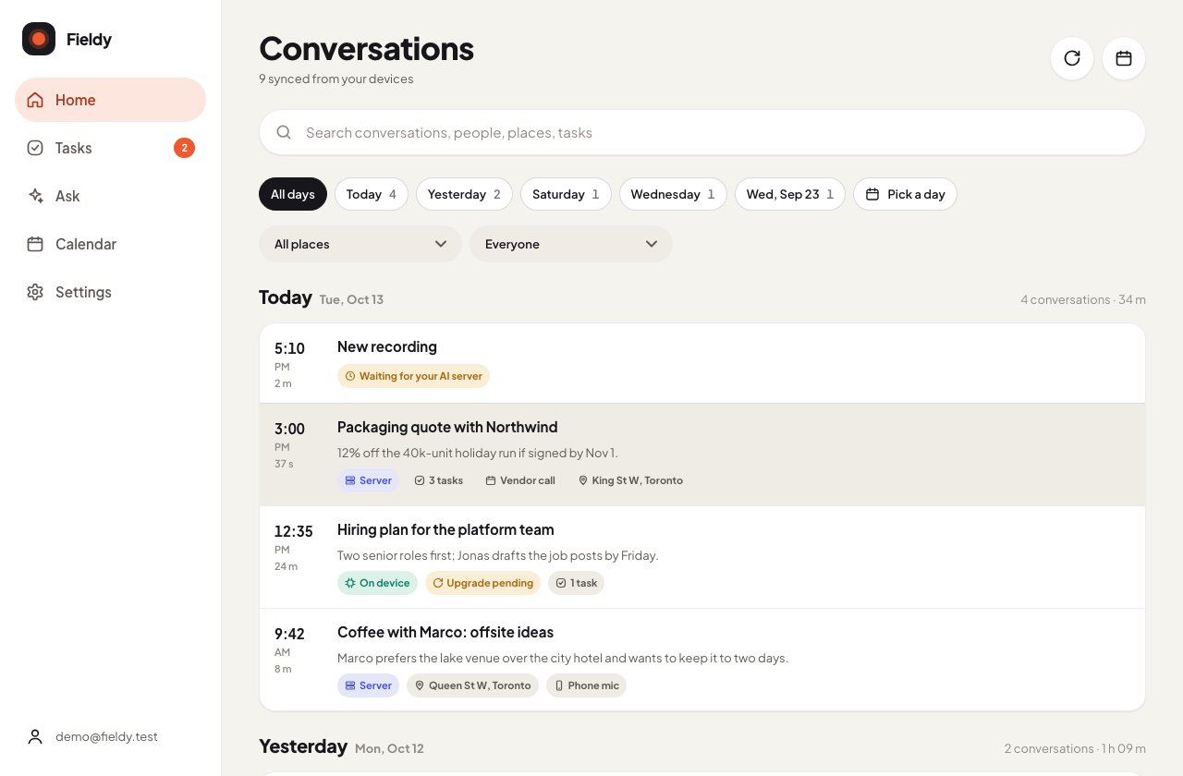Click the Calendar icon in sidebar
This screenshot has width=1183, height=776.
[x=35, y=244]
